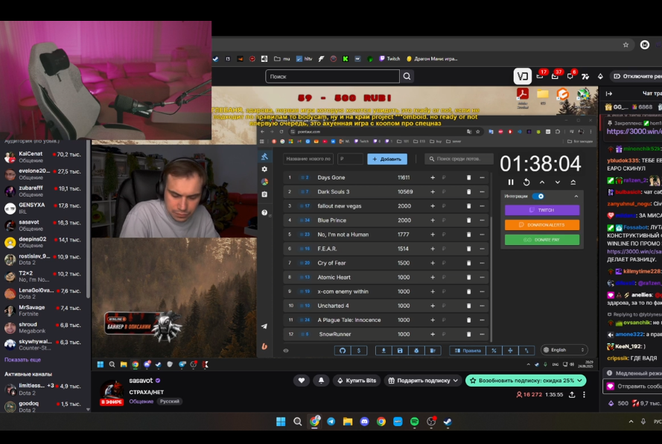The image size is (662, 444).
Task: Toggle notifications with the bell button
Action: tap(321, 381)
